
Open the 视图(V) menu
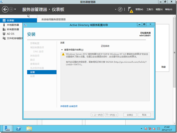point(159,10)
